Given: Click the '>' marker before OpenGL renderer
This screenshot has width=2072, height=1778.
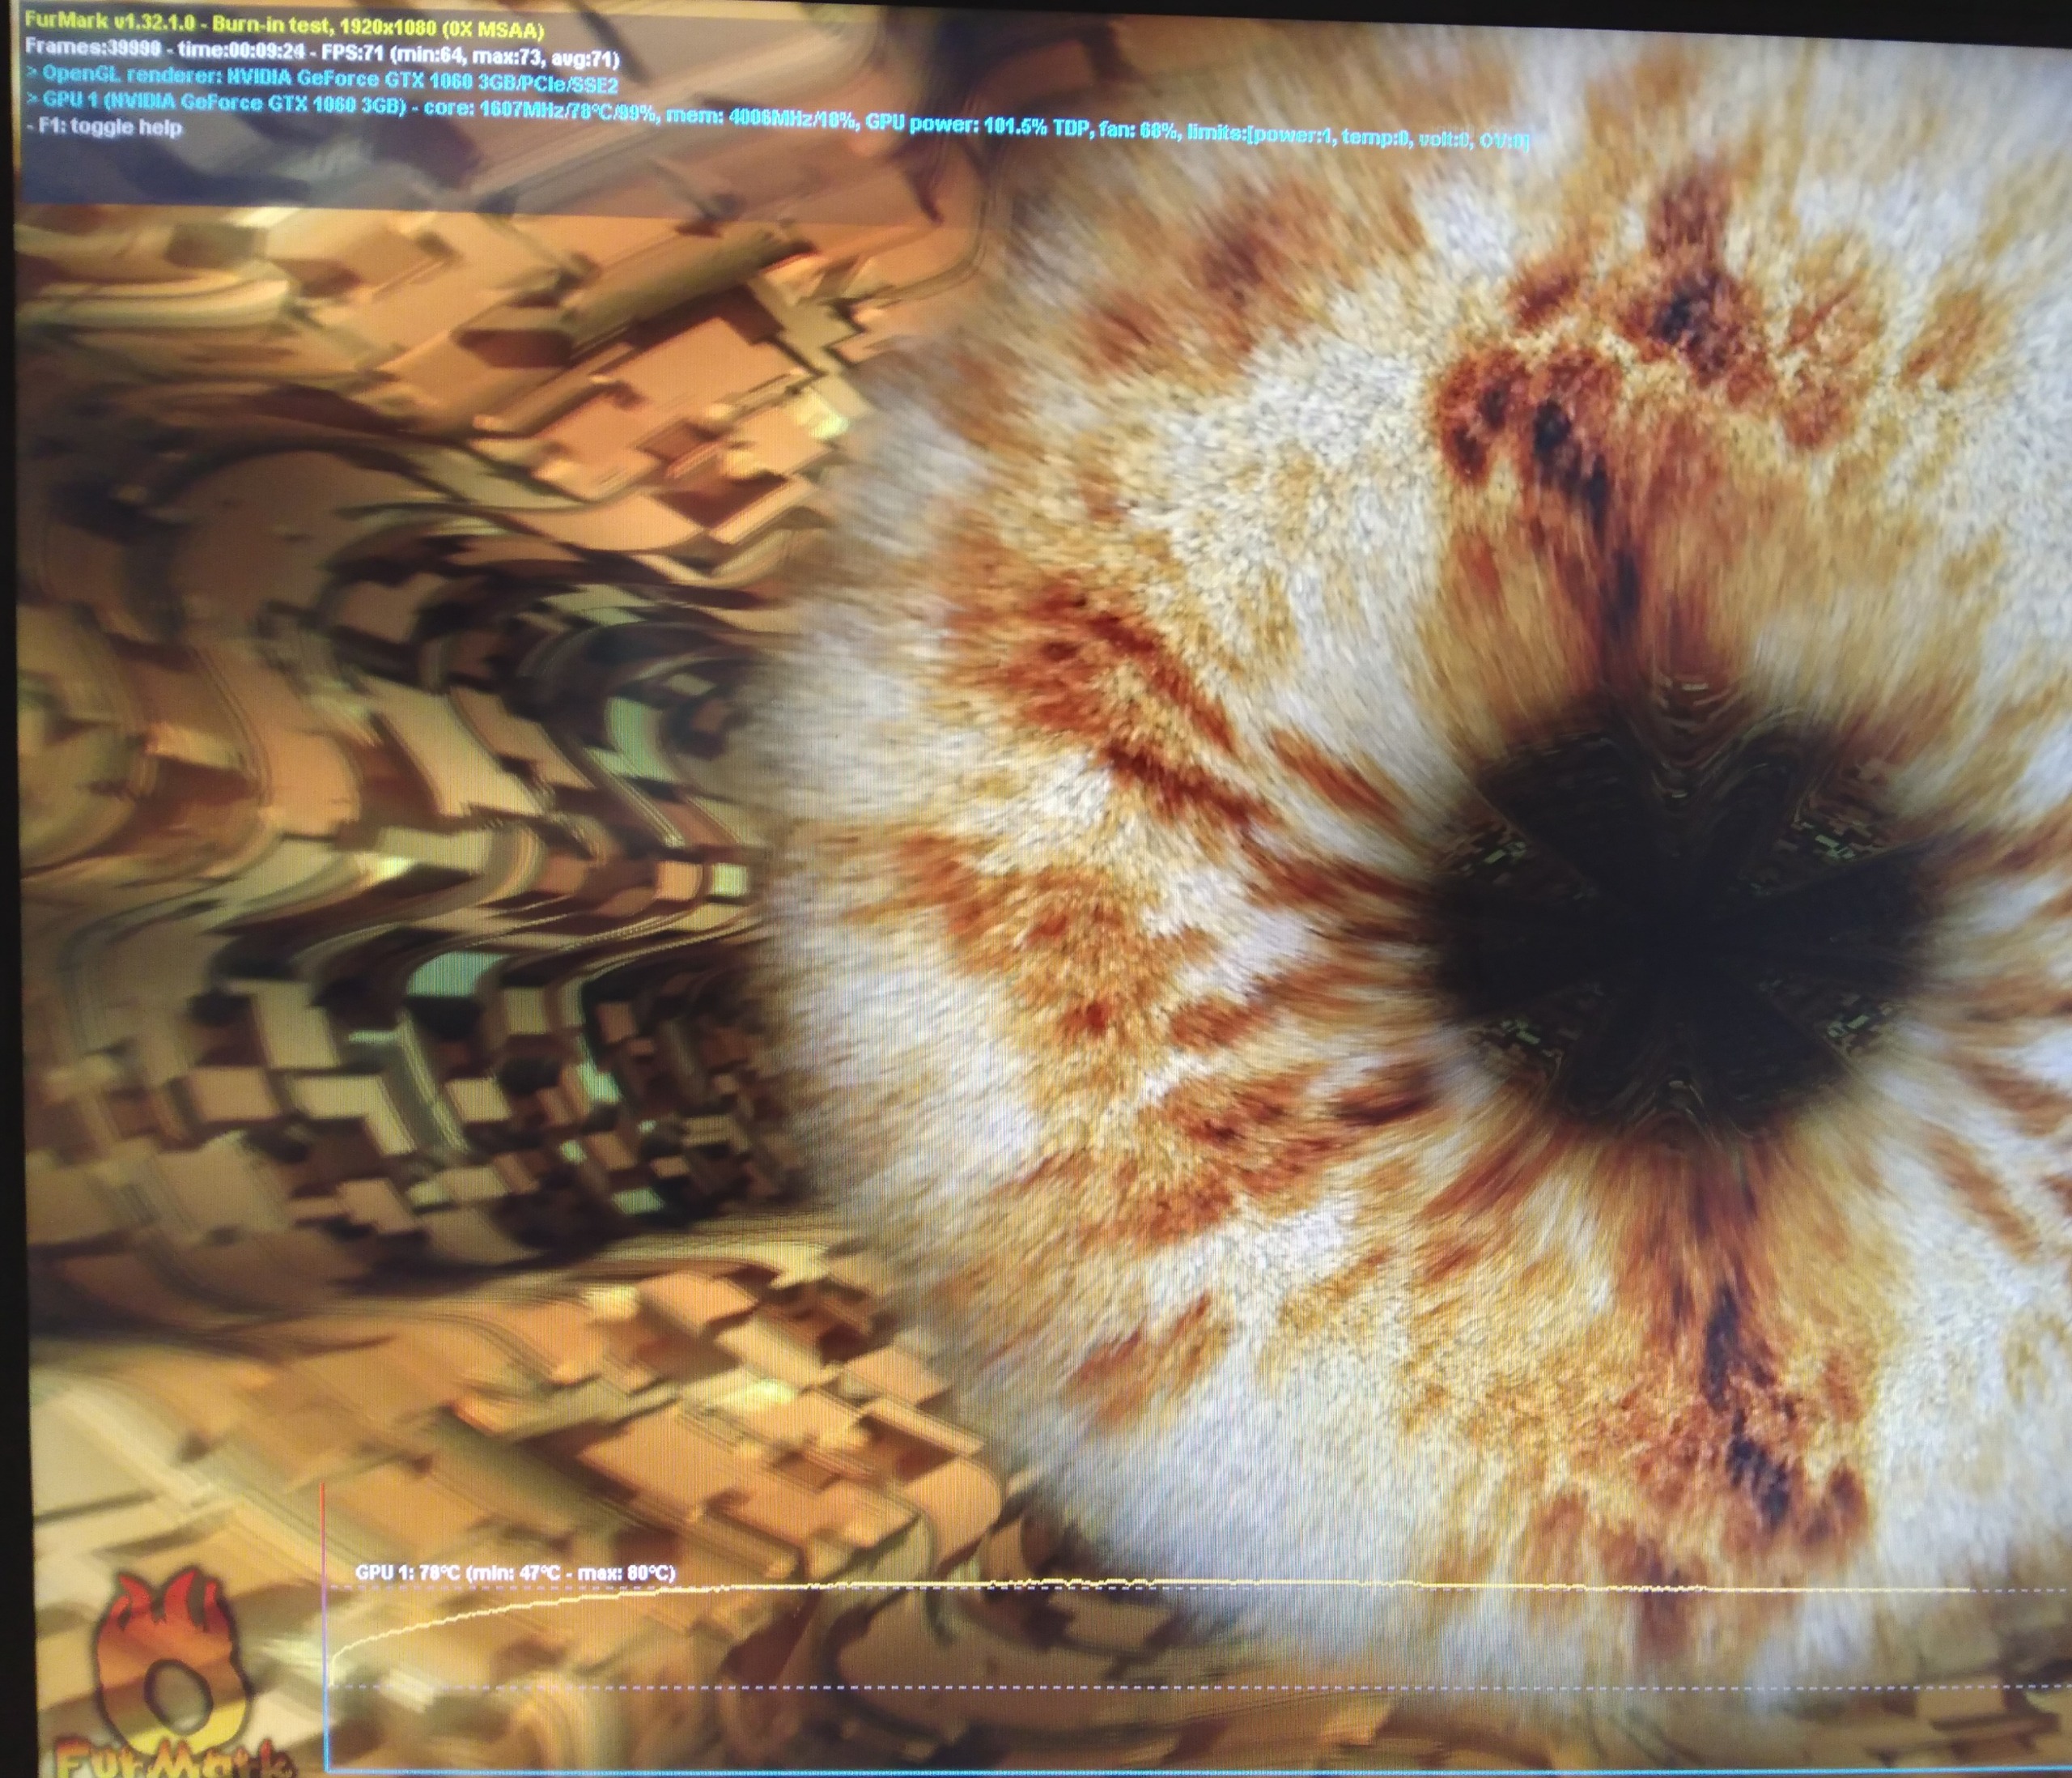Looking at the screenshot, I should tap(31, 74).
